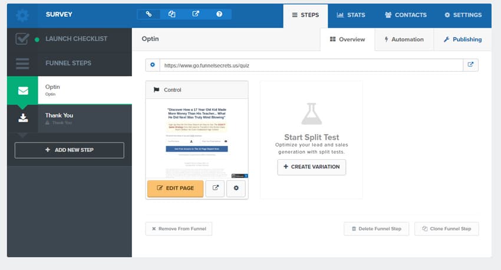Switch to the STATS tab
Viewport: 501px width, 270px height.
pyautogui.click(x=351, y=15)
